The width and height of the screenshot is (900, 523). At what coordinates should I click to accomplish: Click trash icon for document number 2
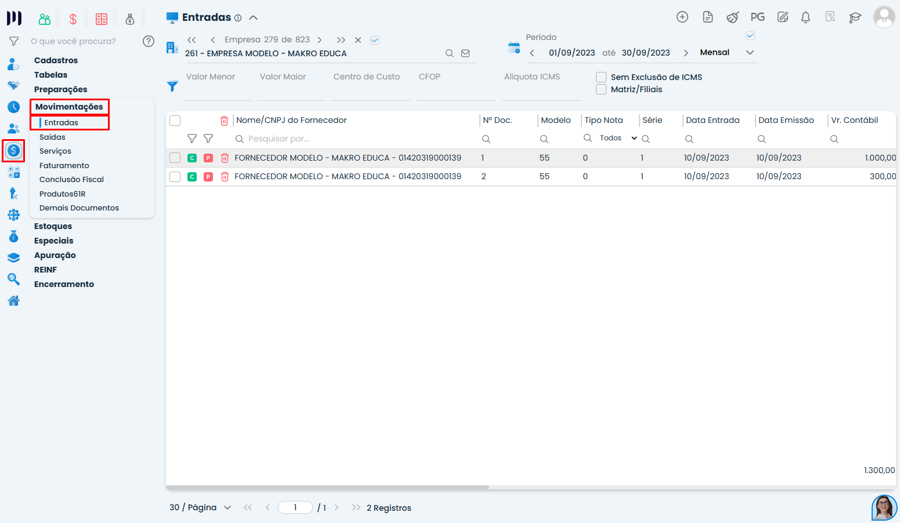click(x=225, y=176)
